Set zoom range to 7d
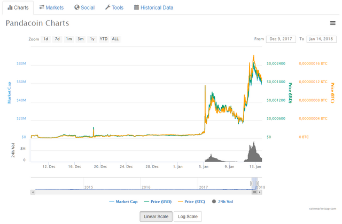This screenshot has height=224, width=342. [x=57, y=39]
